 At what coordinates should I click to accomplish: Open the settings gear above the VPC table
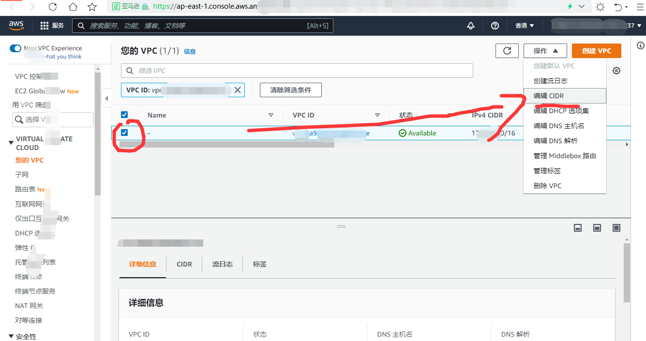(x=616, y=71)
